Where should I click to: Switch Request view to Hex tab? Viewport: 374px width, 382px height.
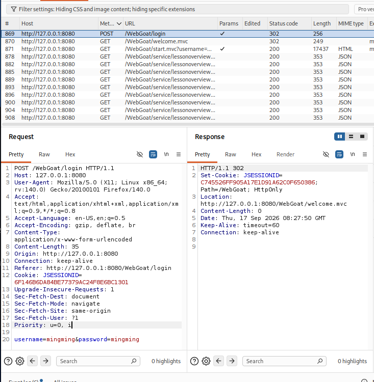point(70,154)
